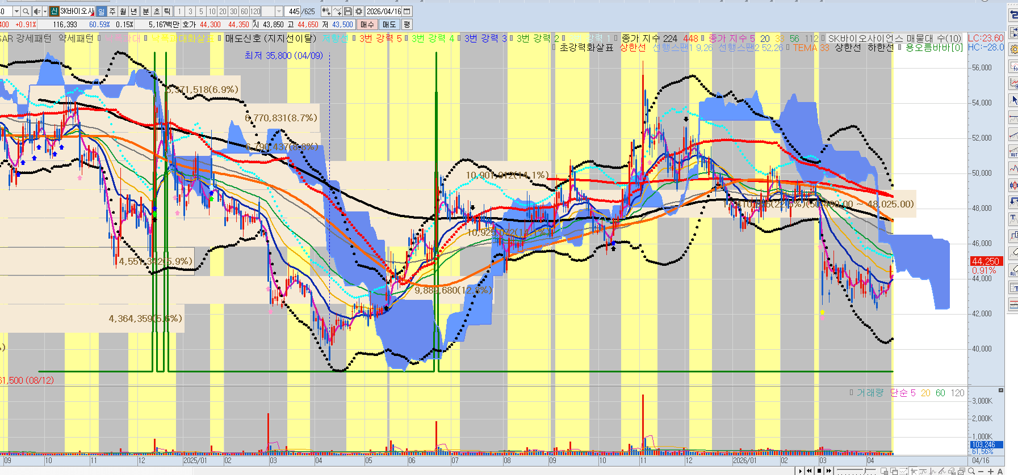
Task: Toggle the 용오름바바[0] indicator checkbox
Action: 900,48
